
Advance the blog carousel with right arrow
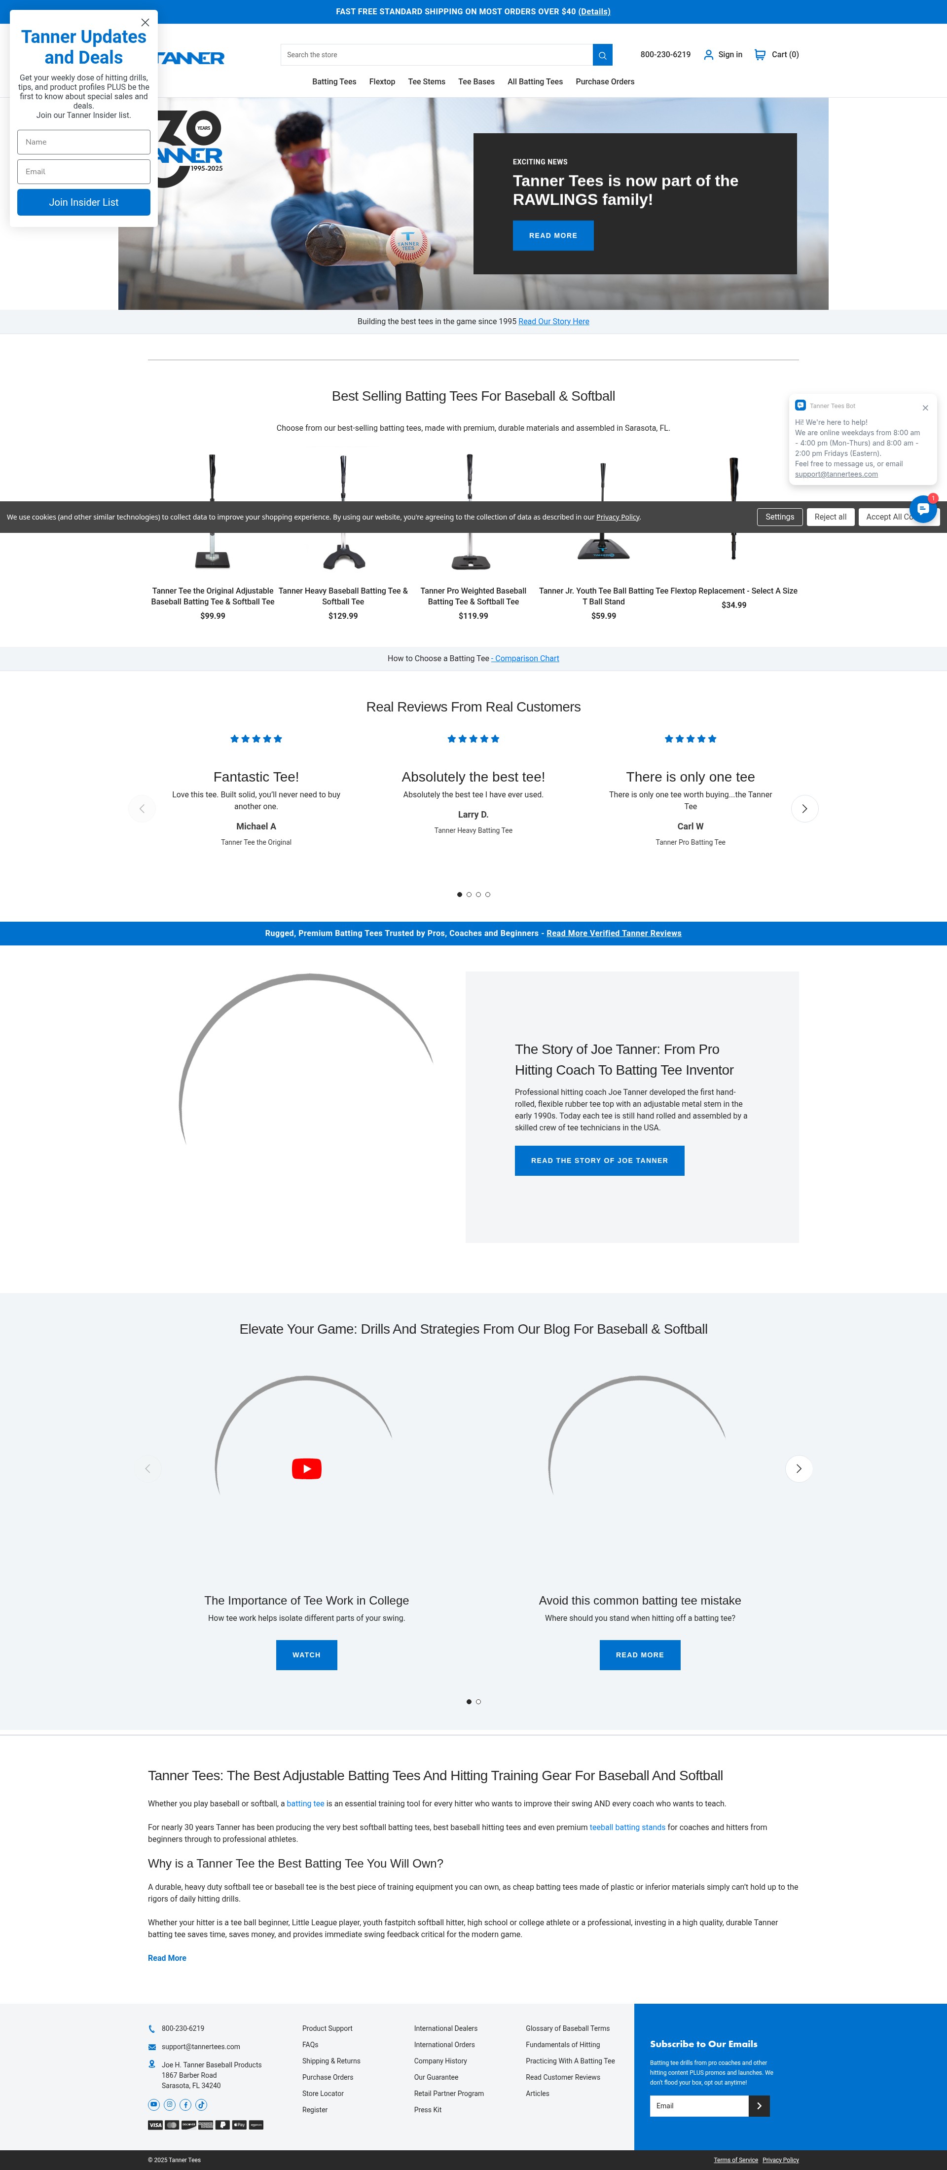[799, 1468]
